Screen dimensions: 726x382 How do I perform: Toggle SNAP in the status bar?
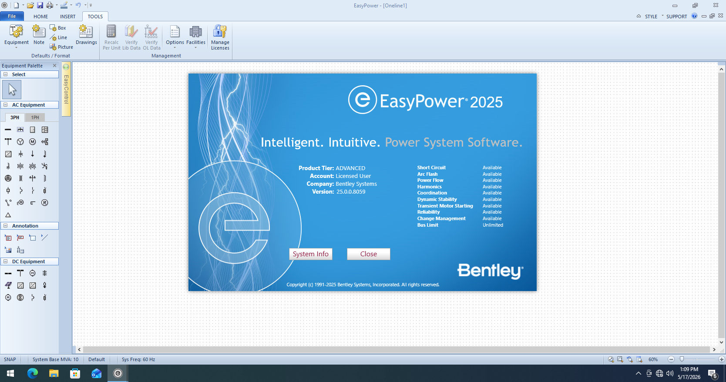coord(10,359)
